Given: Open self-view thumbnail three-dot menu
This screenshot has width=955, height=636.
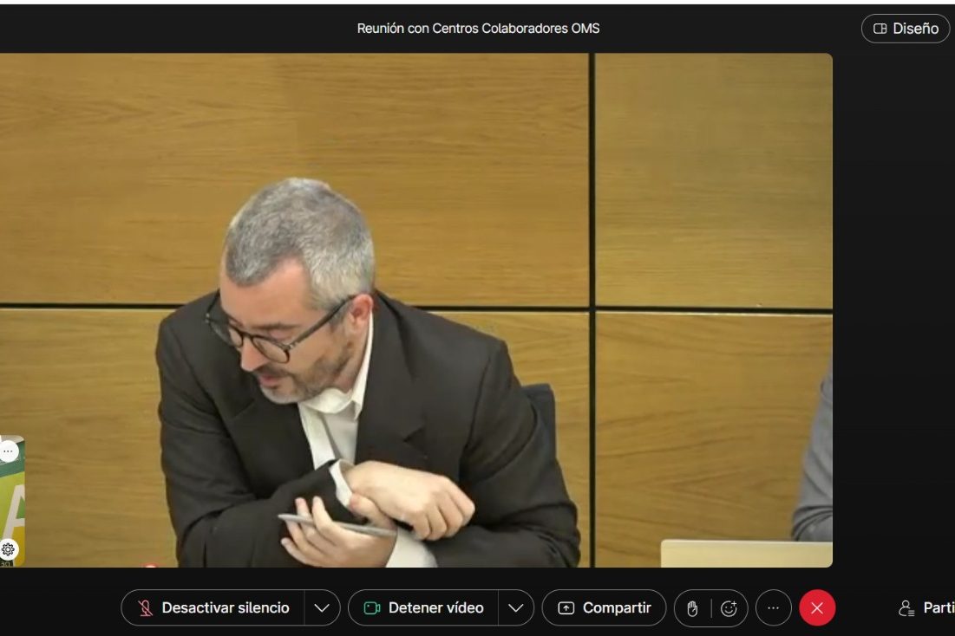Looking at the screenshot, I should coord(8,451).
